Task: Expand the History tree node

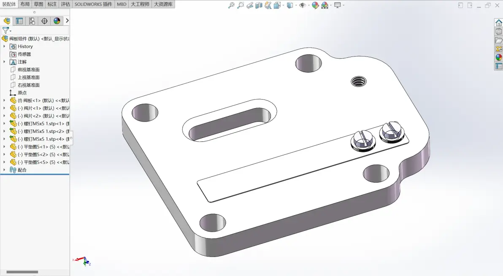Action: [x=4, y=46]
